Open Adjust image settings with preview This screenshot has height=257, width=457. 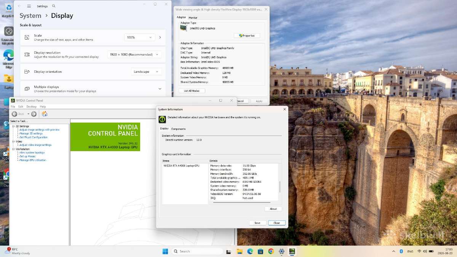40,129
